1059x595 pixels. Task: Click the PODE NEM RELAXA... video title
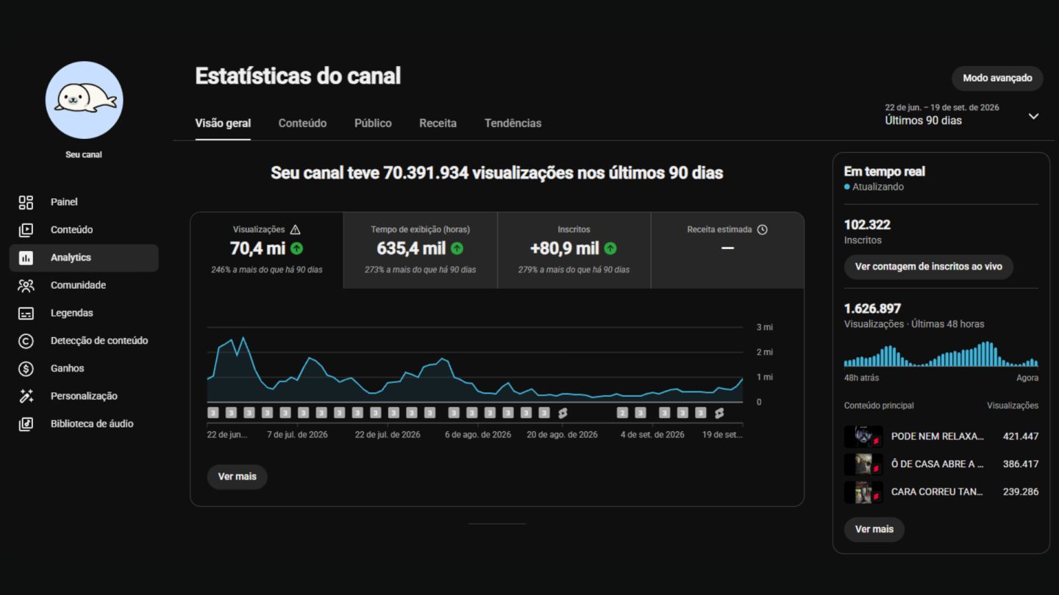point(937,436)
